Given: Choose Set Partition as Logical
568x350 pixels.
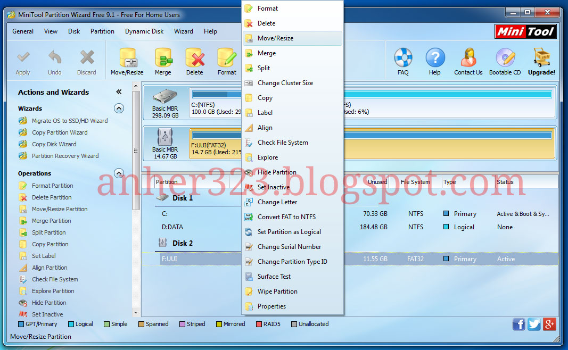Looking at the screenshot, I should click(292, 231).
